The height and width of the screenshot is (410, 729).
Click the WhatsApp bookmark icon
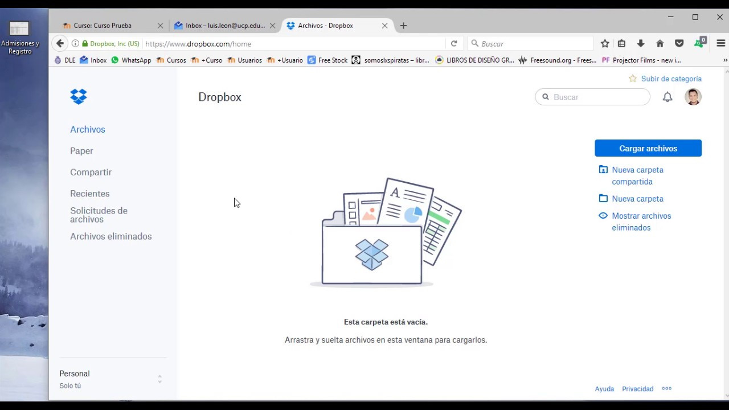pos(114,60)
